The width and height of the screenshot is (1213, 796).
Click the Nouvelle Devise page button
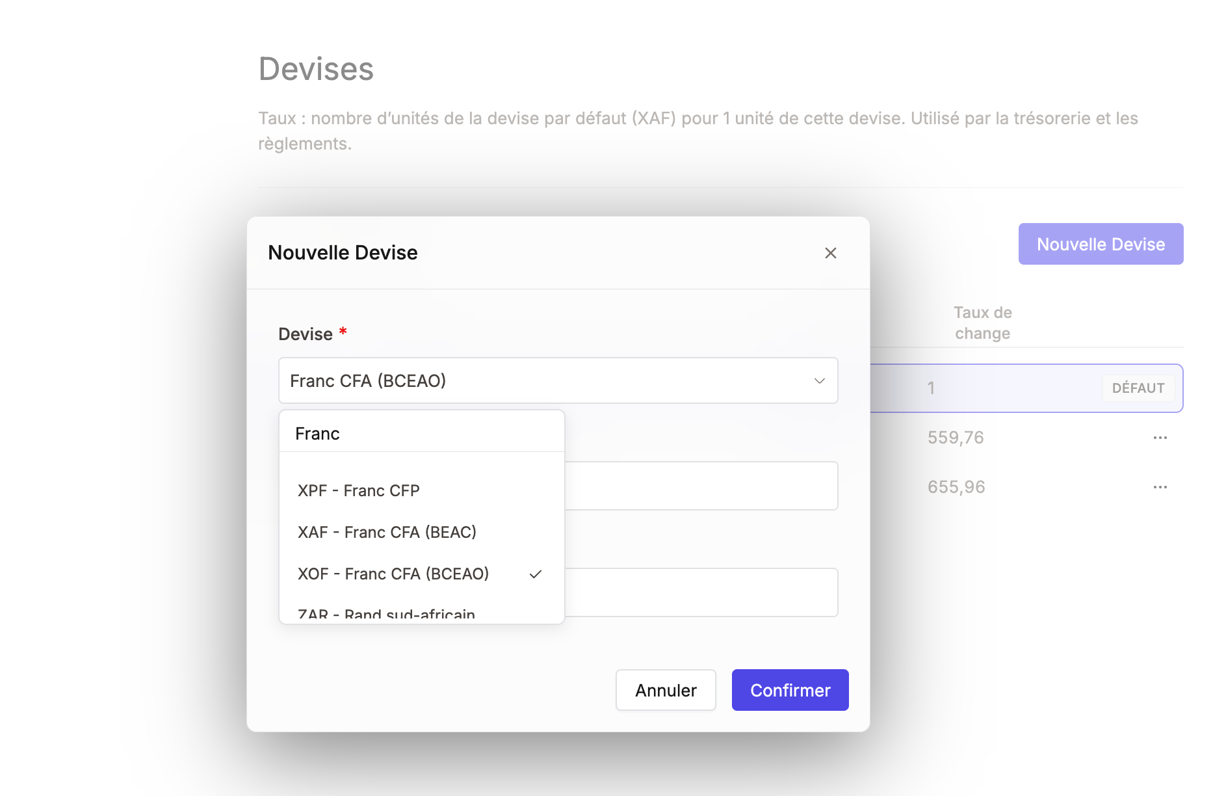click(1100, 245)
